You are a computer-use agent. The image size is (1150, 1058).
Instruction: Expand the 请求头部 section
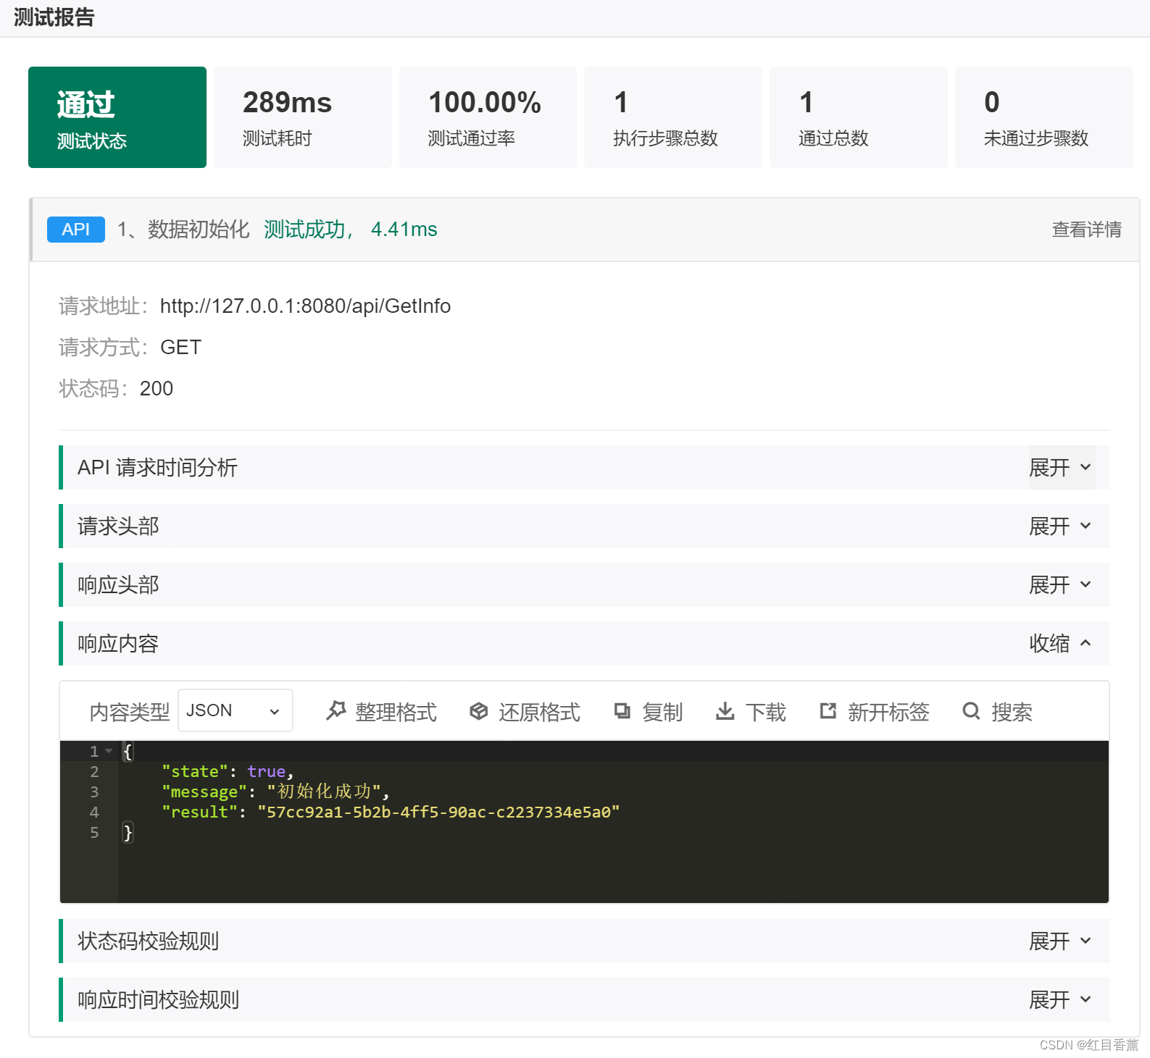(x=1060, y=526)
